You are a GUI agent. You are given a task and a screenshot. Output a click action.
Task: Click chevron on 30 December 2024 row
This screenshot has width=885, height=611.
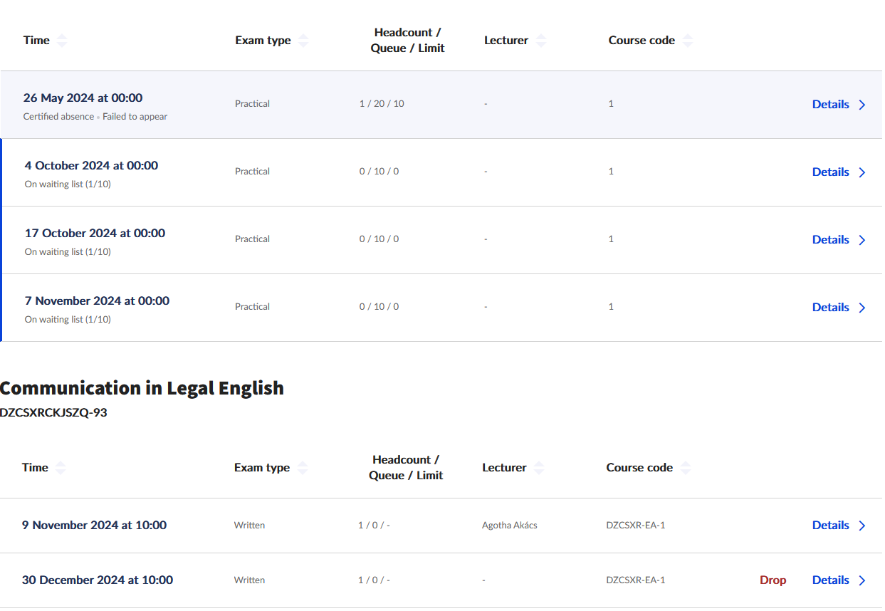click(x=862, y=580)
